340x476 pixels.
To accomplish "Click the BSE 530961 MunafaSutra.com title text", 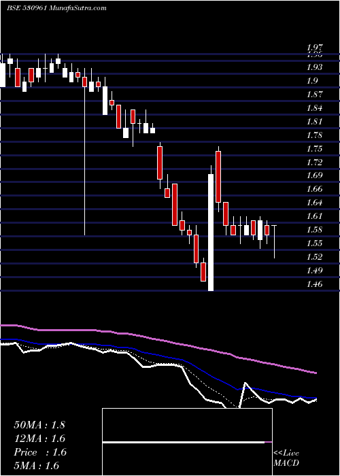I will click(56, 8).
